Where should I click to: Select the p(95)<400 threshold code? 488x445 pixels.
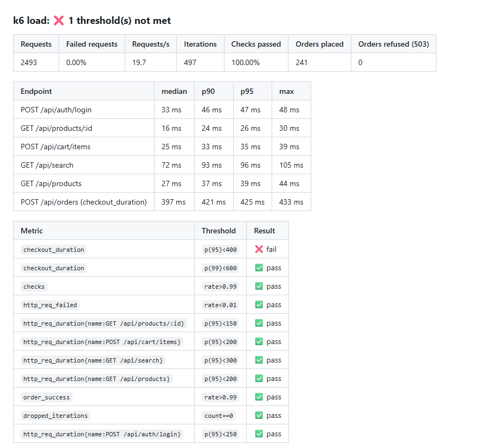[x=220, y=250]
